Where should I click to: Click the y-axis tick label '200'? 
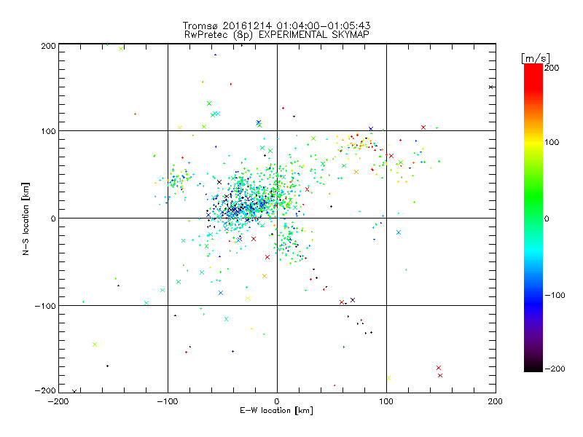point(48,46)
